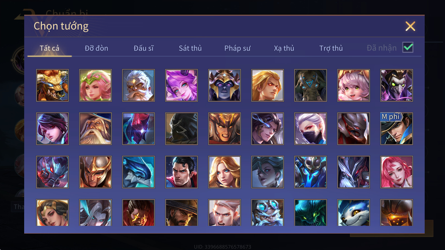445x250 pixels.
Task: Pick the blonde woman with blue eyes
Action: tap(224, 172)
